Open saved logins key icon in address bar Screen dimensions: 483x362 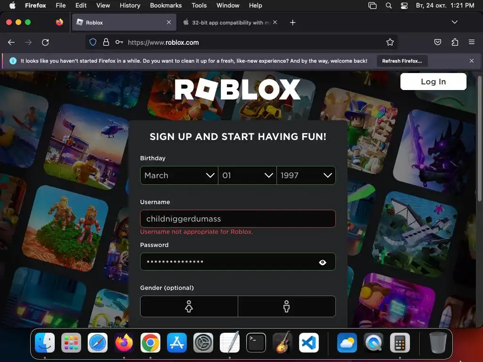[119, 42]
